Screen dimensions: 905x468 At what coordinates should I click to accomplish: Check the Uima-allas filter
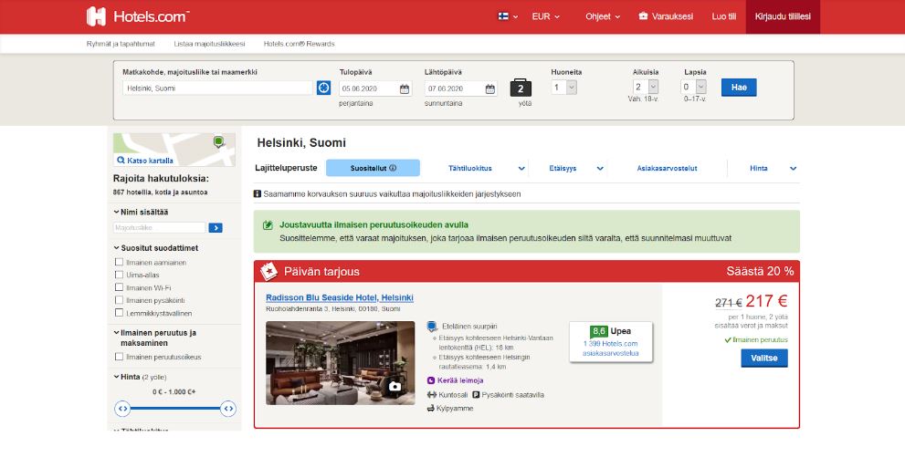[119, 275]
